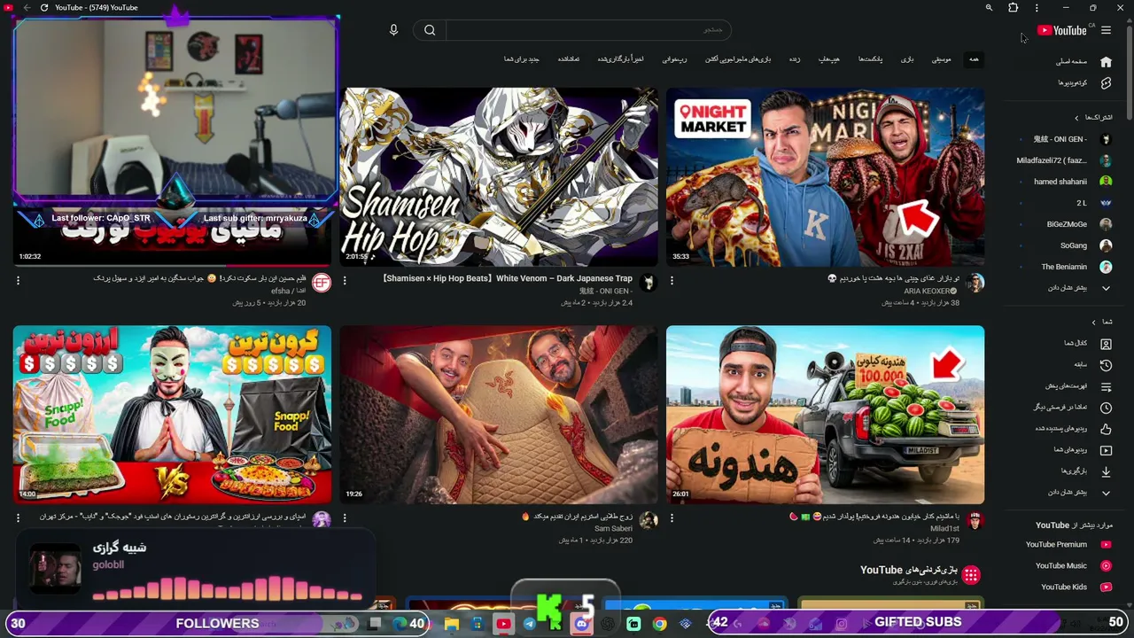This screenshot has height=638, width=1134.
Task: Select the All (همه) filter chip
Action: pyautogui.click(x=974, y=59)
